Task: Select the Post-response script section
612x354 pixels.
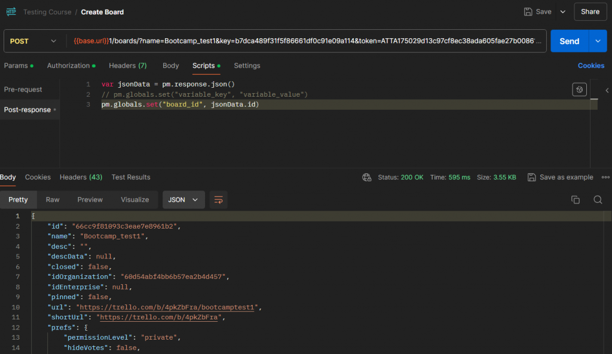Action: pyautogui.click(x=30, y=110)
